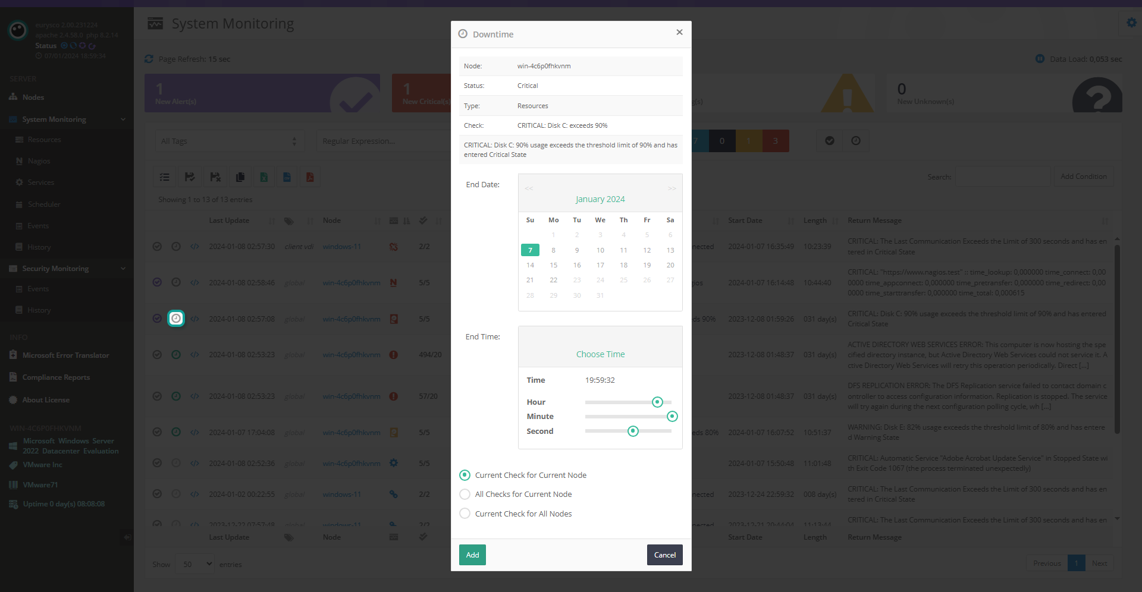Open the Nodes sidebar item
1142x592 pixels.
click(33, 97)
